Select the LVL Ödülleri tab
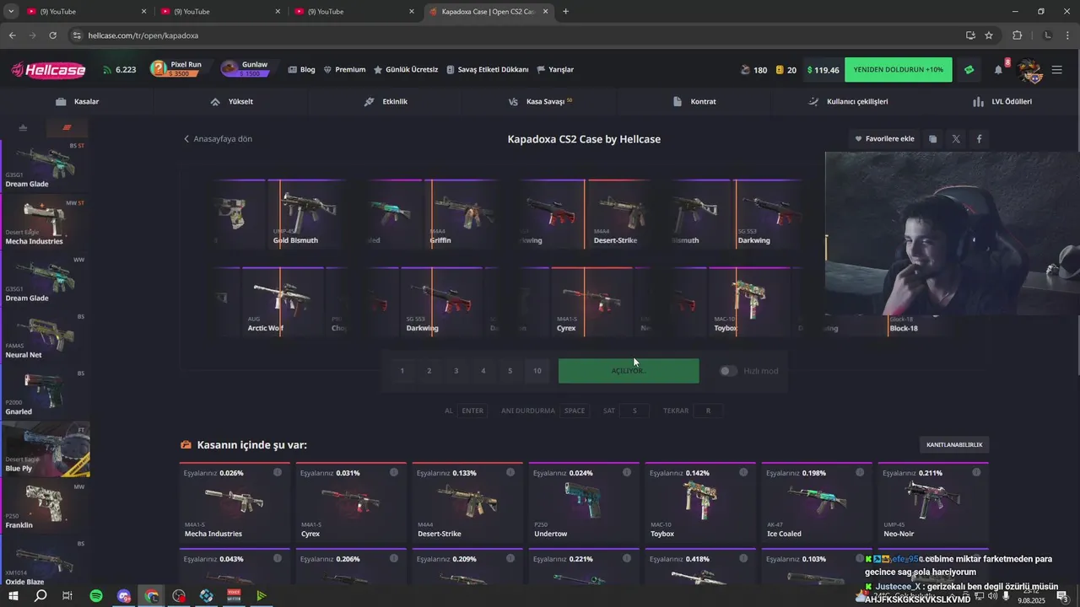1080x607 pixels. pyautogui.click(x=1002, y=101)
